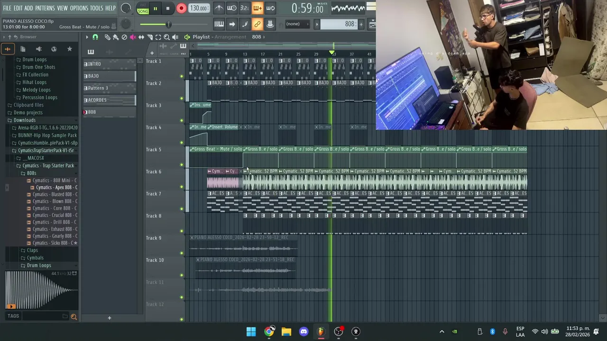Open Discord from the Windows taskbar

(303, 332)
